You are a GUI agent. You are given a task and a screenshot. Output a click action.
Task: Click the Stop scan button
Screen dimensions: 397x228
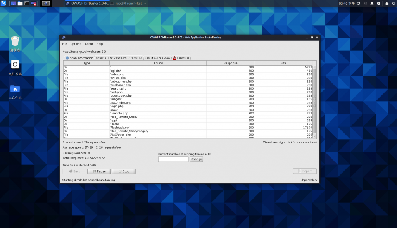point(124,171)
